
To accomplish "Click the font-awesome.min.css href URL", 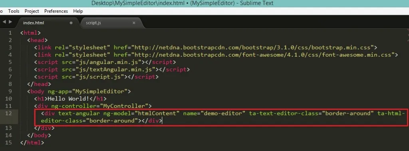I will pos(263,55).
